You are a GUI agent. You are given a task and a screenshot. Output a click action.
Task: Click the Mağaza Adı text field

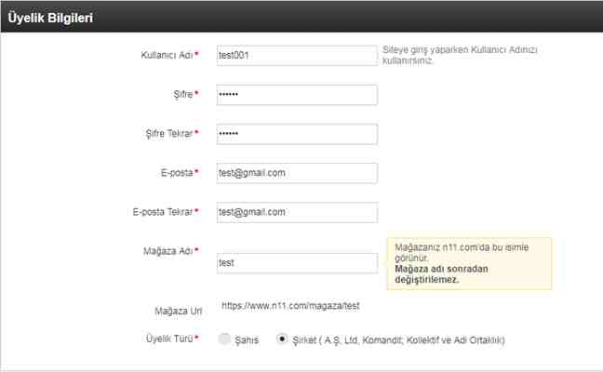point(296,263)
